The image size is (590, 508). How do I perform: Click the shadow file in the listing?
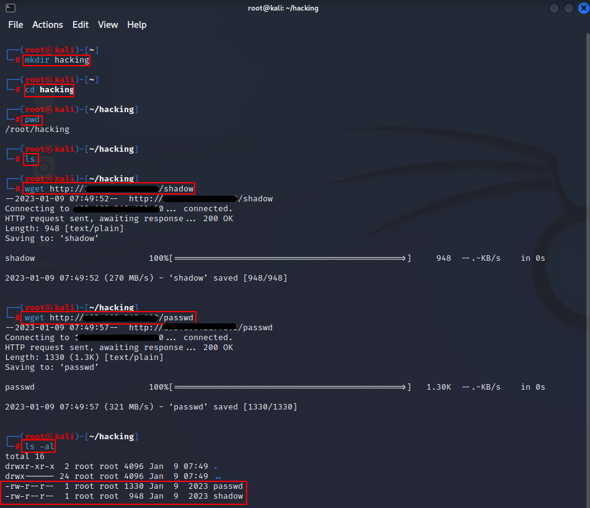227,496
